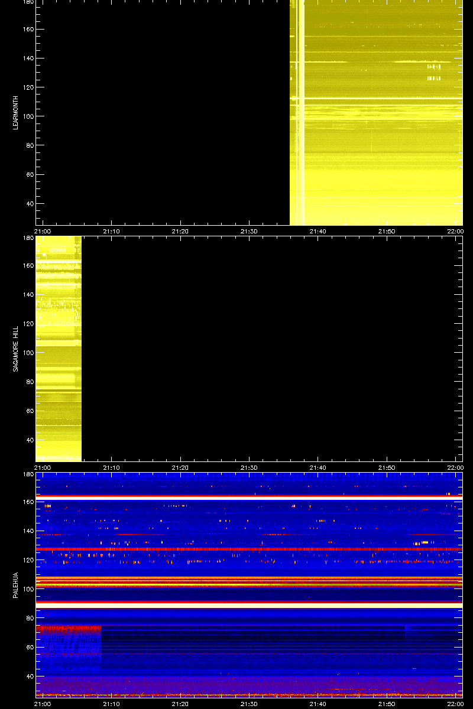
Task: Click the 100 frequency tick on Sagamore Hill axis
Action: pyautogui.click(x=27, y=353)
